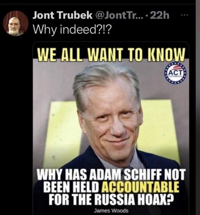Click the Jont Trubek display name
The image size is (200, 215).
click(x=62, y=15)
